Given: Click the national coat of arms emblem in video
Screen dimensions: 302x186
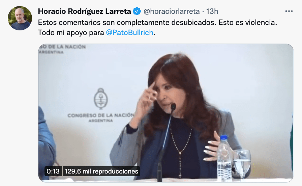Looking at the screenshot, I should 100,99.
